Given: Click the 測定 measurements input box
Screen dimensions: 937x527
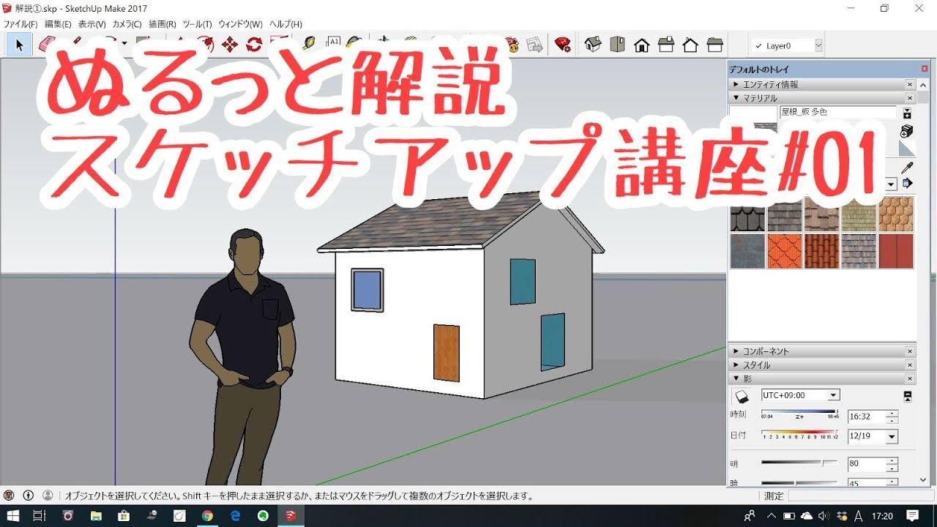Looking at the screenshot, I should [x=860, y=496].
